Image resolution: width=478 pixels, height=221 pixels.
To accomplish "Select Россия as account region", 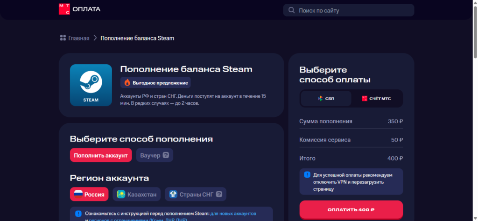I will tap(89, 194).
